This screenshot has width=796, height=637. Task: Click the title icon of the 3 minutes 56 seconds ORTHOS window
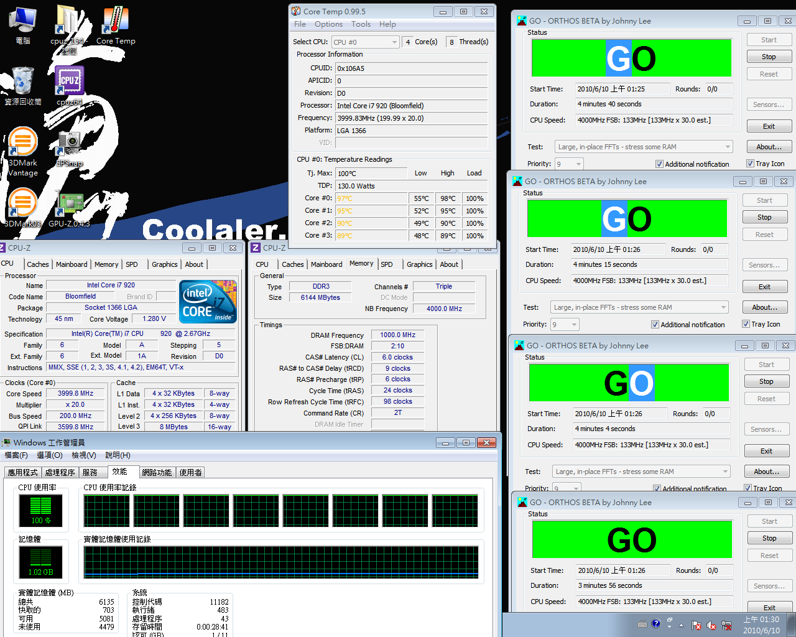522,502
